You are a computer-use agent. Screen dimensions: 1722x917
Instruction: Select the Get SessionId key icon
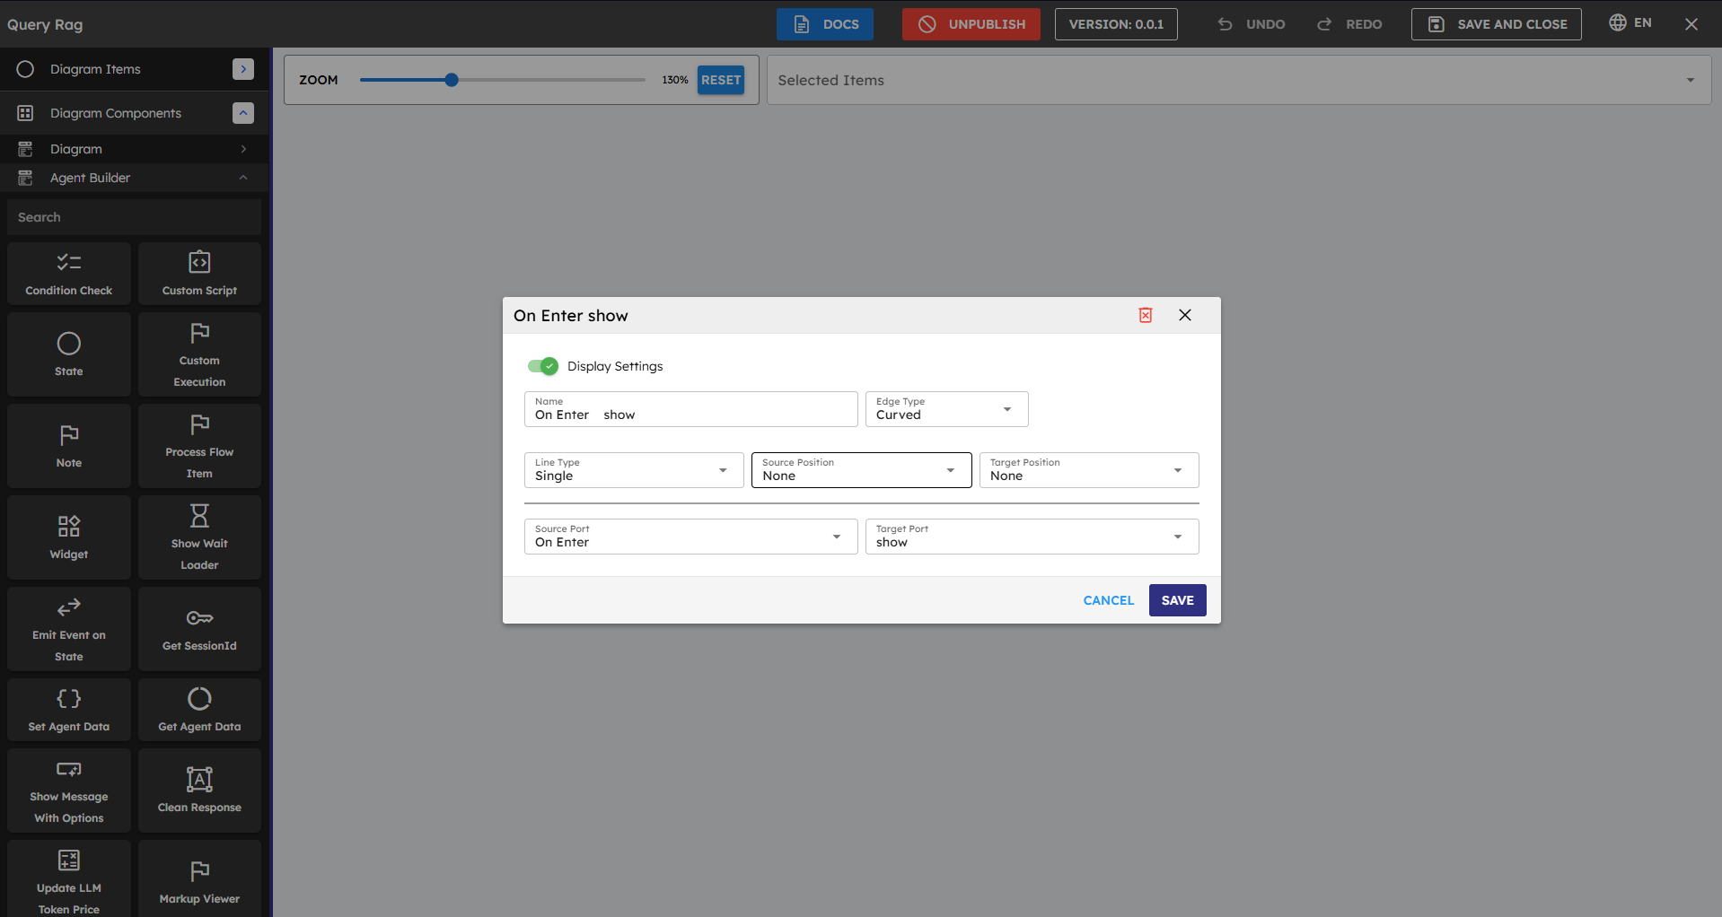(199, 618)
